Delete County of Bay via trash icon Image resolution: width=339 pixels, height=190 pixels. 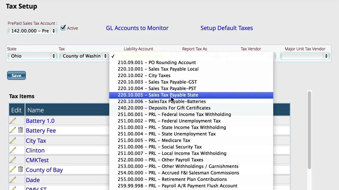[20, 169]
